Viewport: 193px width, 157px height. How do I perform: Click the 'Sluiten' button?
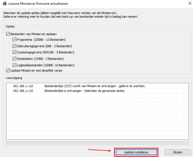tap(178, 152)
